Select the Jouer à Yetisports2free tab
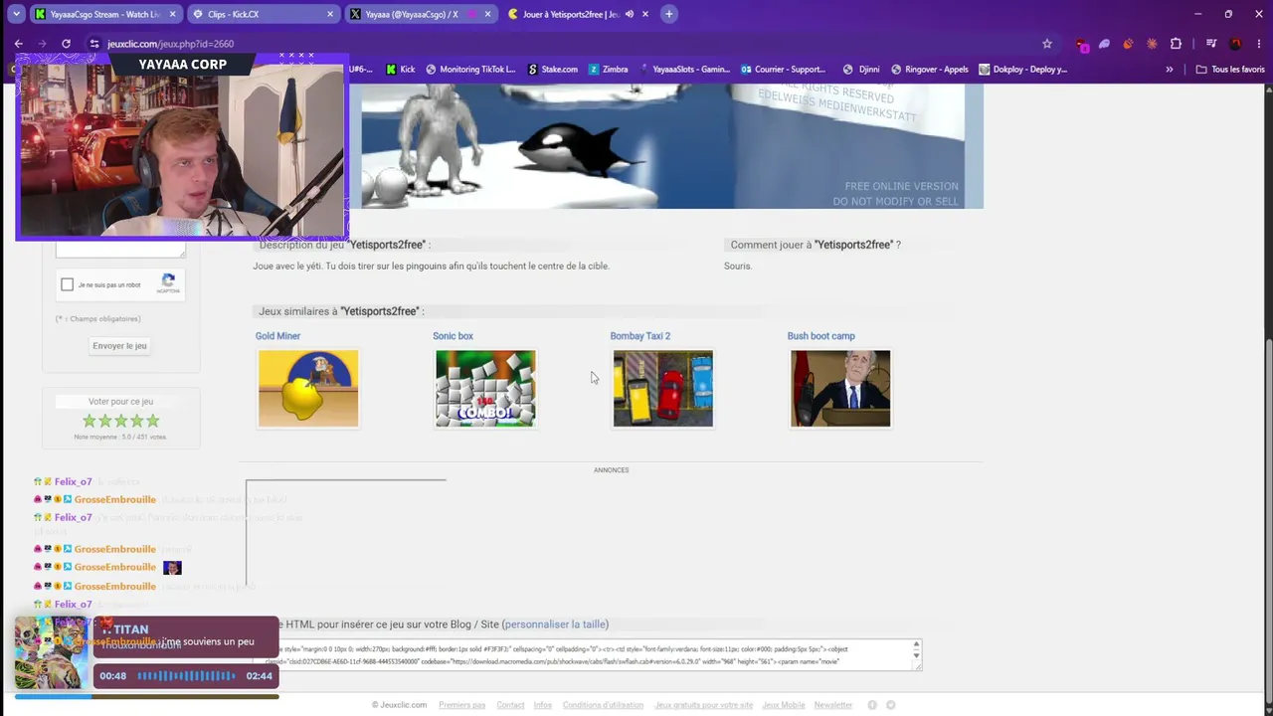 577,14
